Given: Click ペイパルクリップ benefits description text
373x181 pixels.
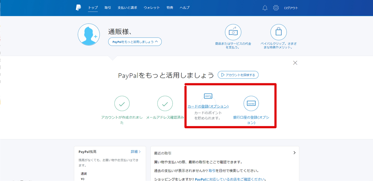Looking at the screenshot, I should [279, 46].
